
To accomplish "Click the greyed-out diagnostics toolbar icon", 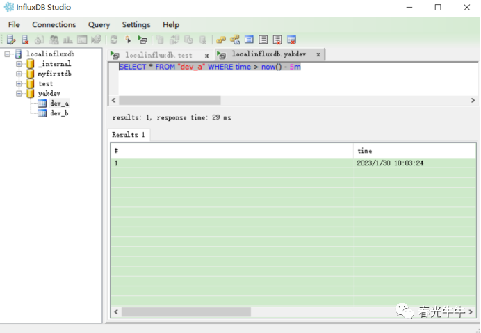I will point(97,40).
